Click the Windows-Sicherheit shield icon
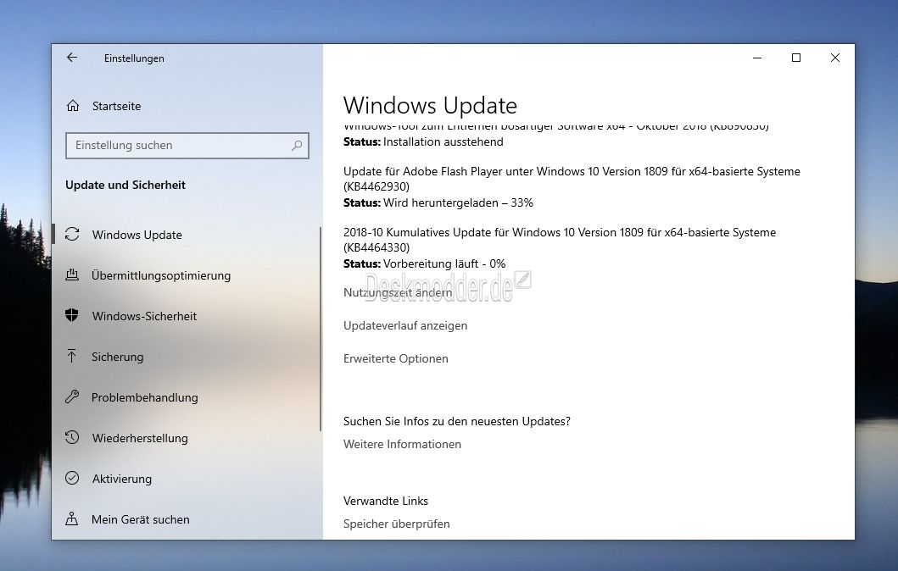898x571 pixels. 71,316
